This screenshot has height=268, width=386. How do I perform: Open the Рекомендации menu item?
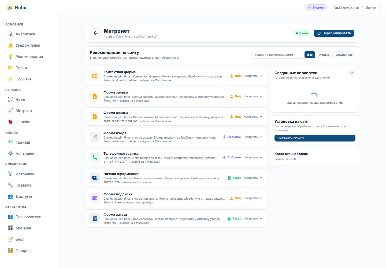point(29,57)
